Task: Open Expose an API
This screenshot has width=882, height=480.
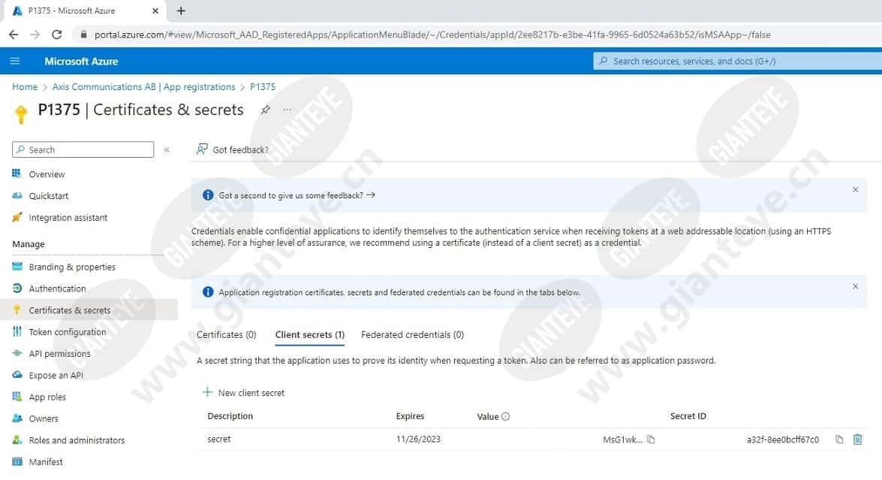Action: pos(56,376)
